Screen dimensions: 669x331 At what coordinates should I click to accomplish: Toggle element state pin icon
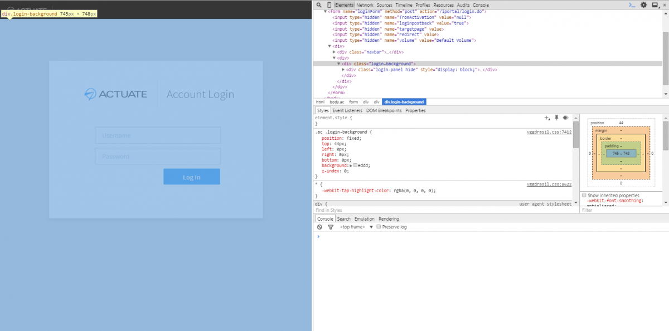point(556,118)
